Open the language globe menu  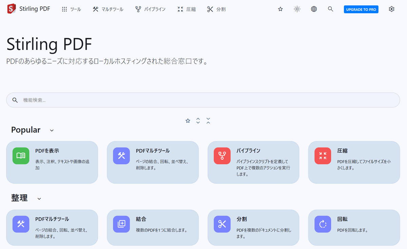[314, 9]
